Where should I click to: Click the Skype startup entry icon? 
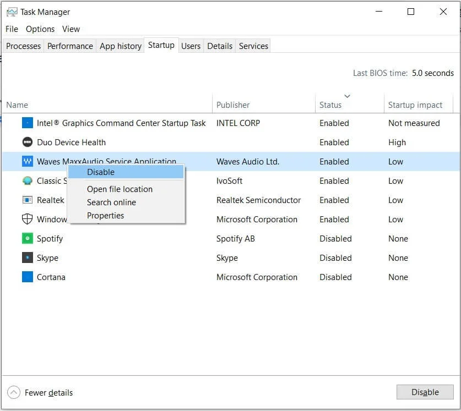click(x=29, y=257)
